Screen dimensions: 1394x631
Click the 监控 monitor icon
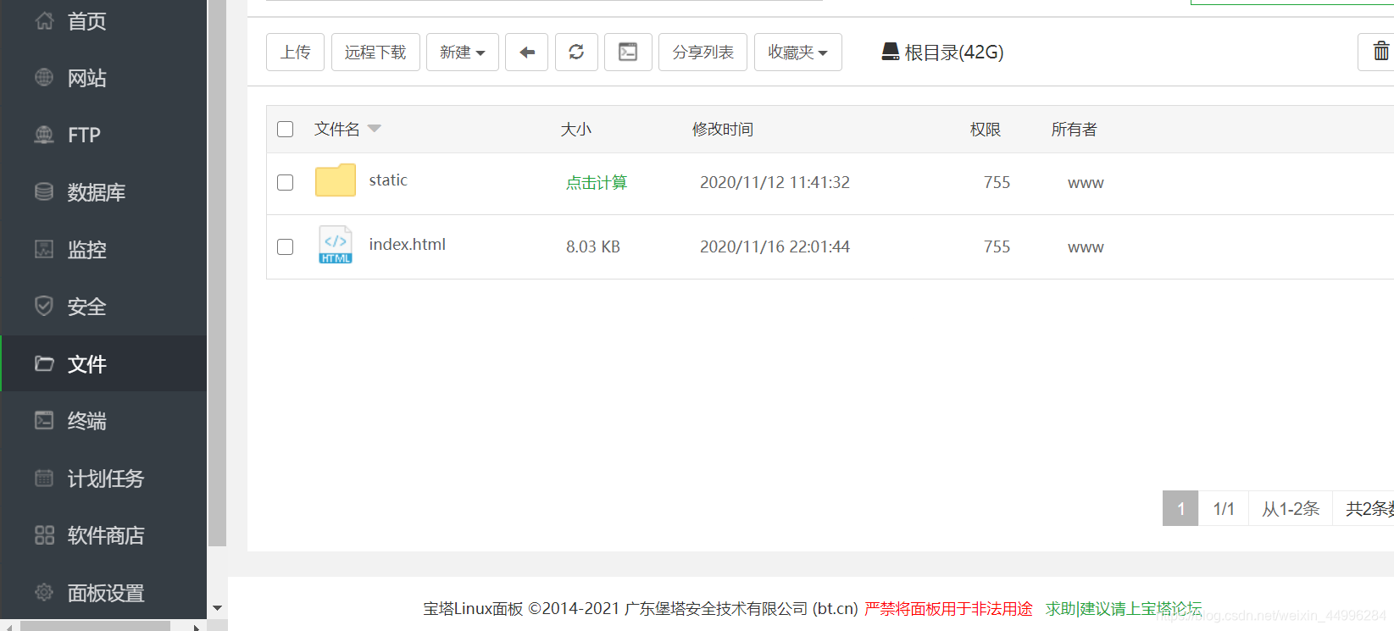[x=44, y=249]
